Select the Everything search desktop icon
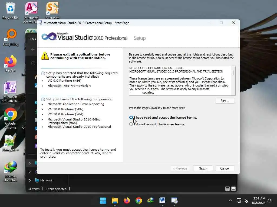The image size is (277, 207). click(x=11, y=37)
